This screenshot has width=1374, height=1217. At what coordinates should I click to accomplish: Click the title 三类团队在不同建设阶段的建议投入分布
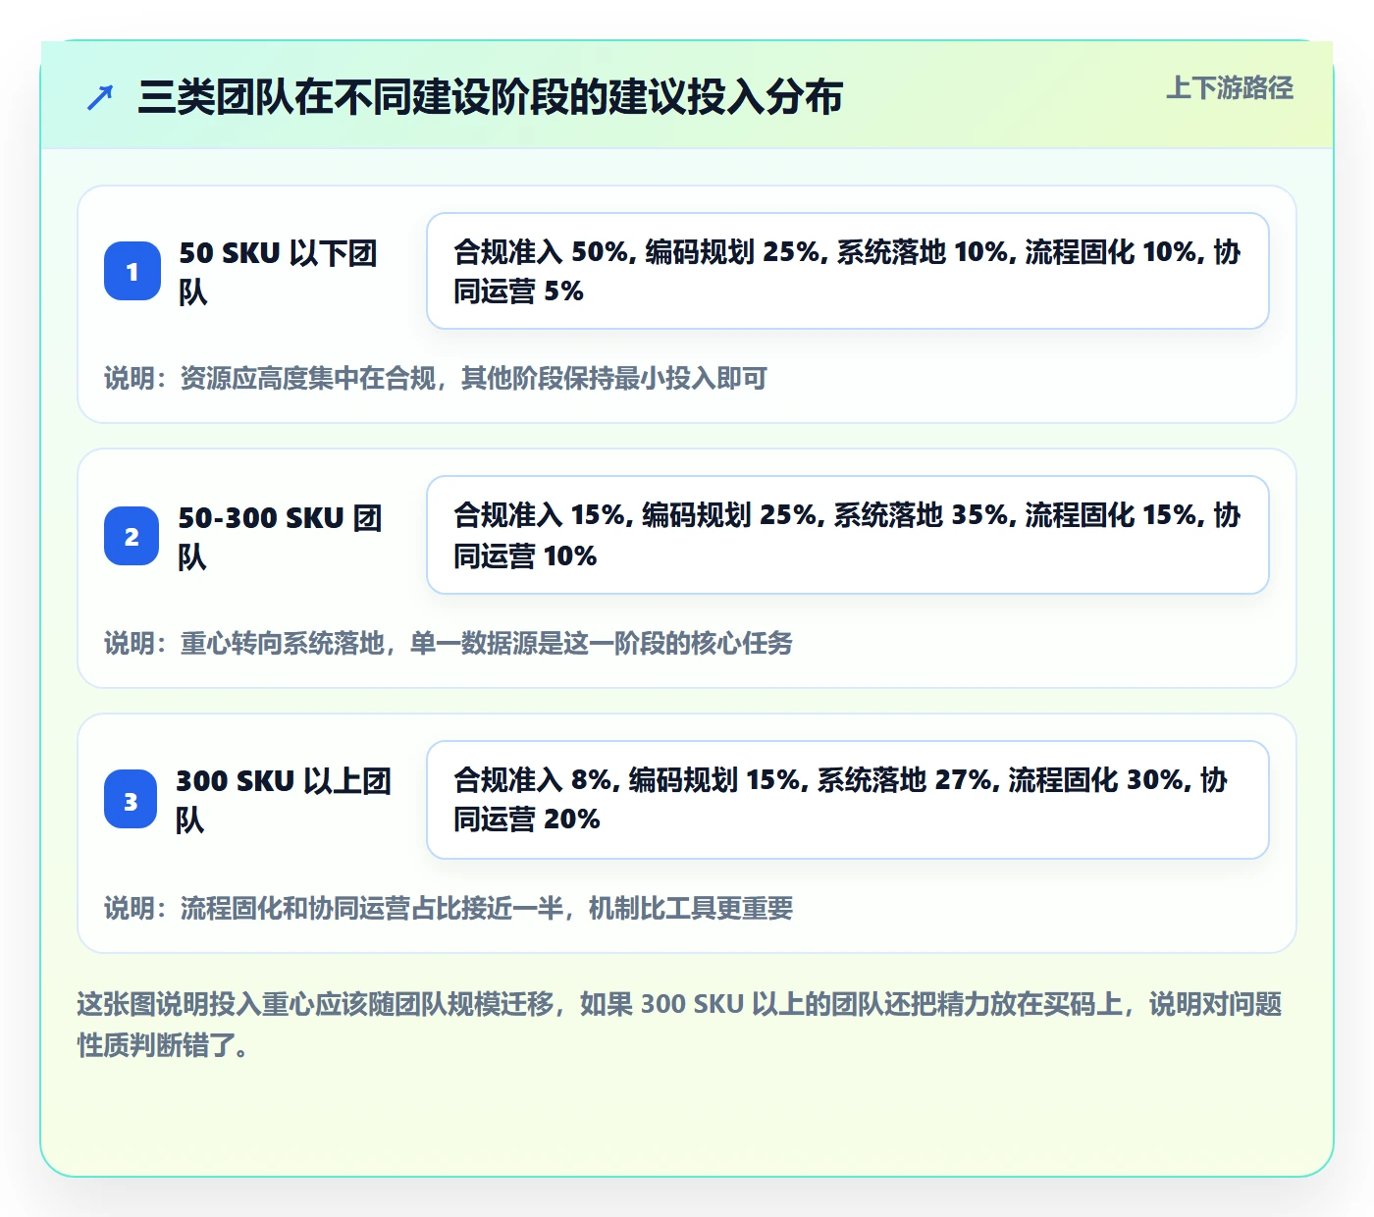coord(490,97)
